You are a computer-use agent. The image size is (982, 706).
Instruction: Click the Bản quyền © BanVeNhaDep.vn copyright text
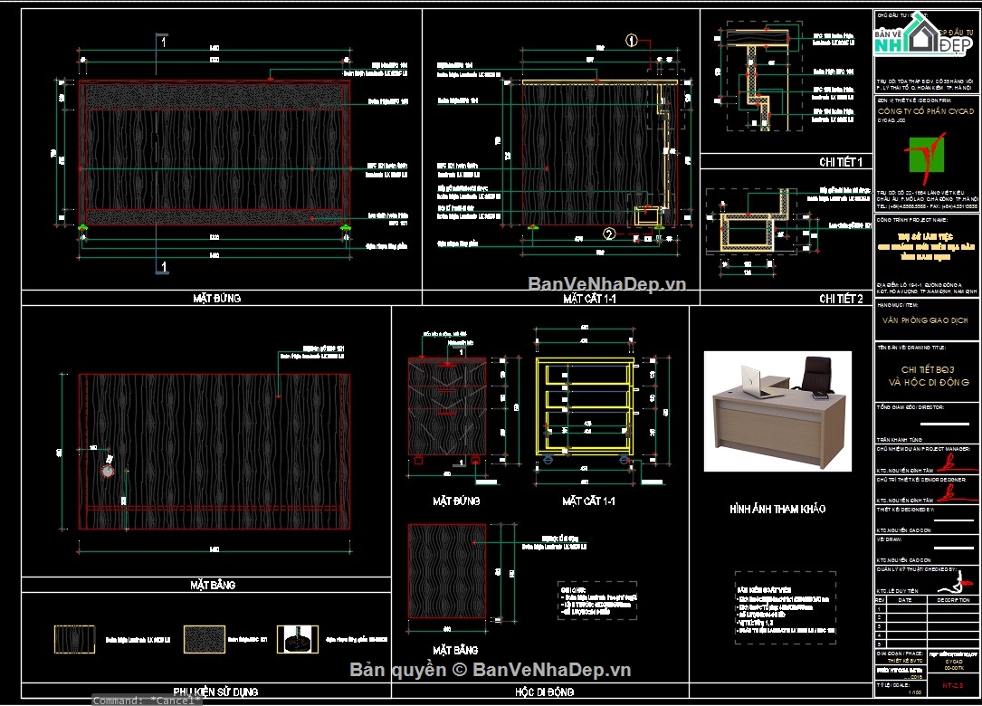coord(490,670)
